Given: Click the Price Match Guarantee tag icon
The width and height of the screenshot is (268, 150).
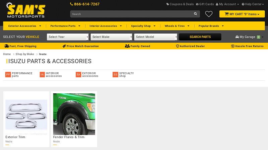Looking at the screenshot, I should coord(64,46).
